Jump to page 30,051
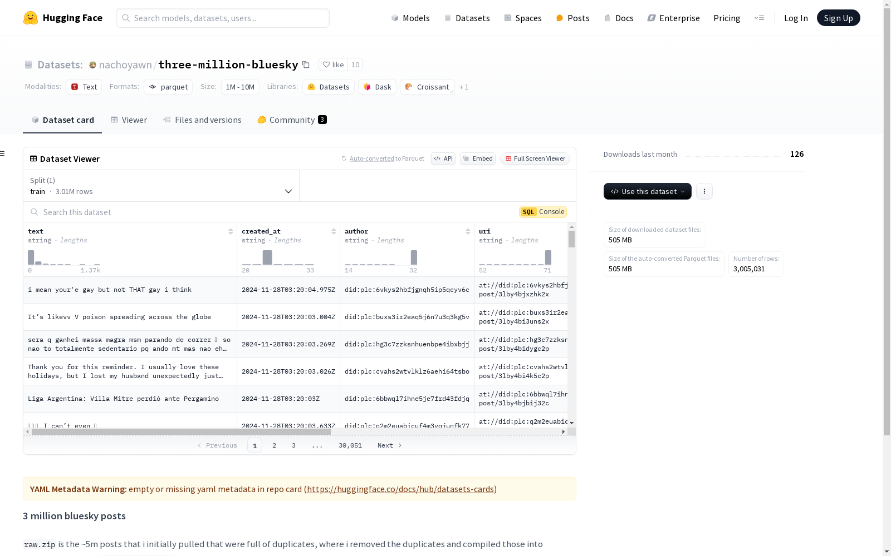Viewport: 891px width, 556px height. (350, 445)
